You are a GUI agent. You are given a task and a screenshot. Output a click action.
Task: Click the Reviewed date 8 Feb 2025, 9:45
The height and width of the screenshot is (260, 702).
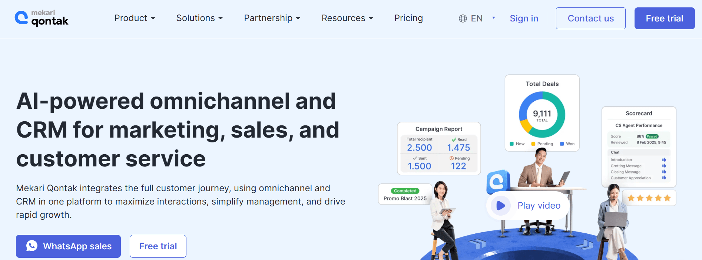pyautogui.click(x=651, y=142)
